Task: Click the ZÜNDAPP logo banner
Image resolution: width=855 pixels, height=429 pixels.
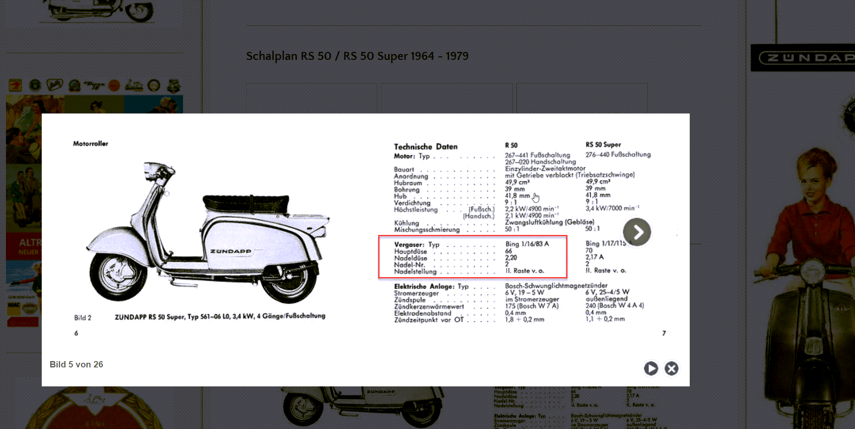Action: click(803, 58)
